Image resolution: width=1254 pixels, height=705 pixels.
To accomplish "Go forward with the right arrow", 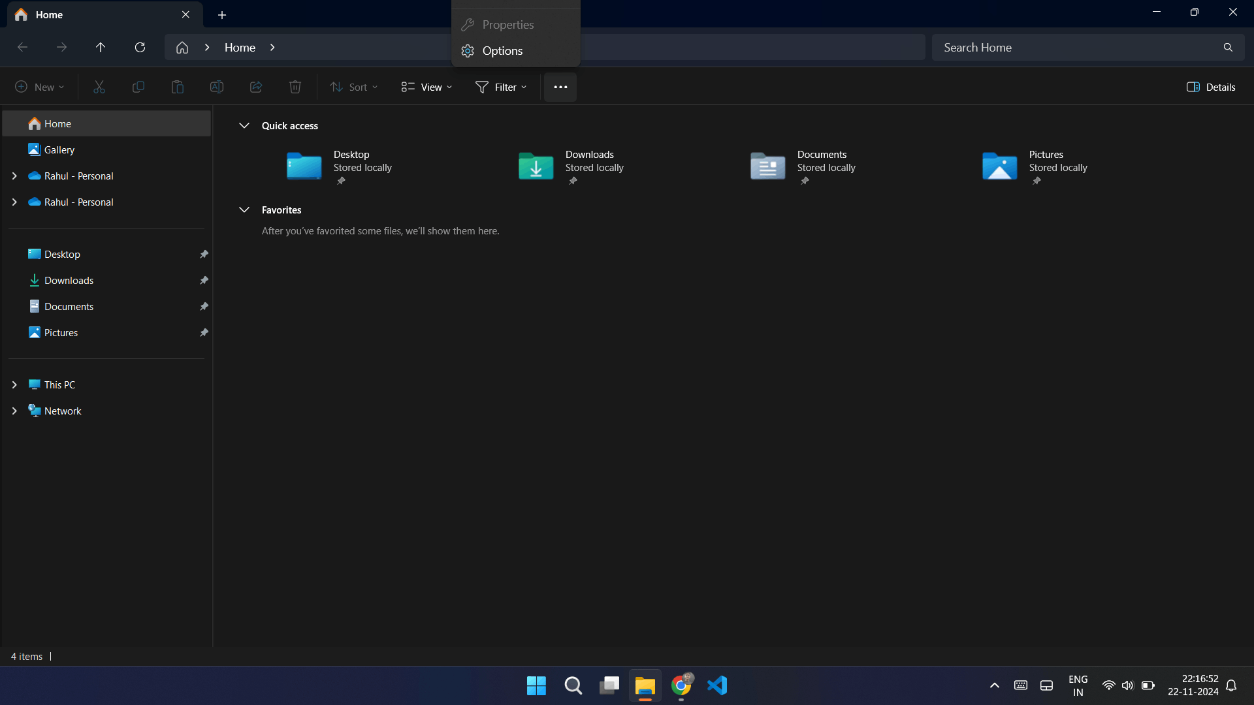I will [61, 47].
